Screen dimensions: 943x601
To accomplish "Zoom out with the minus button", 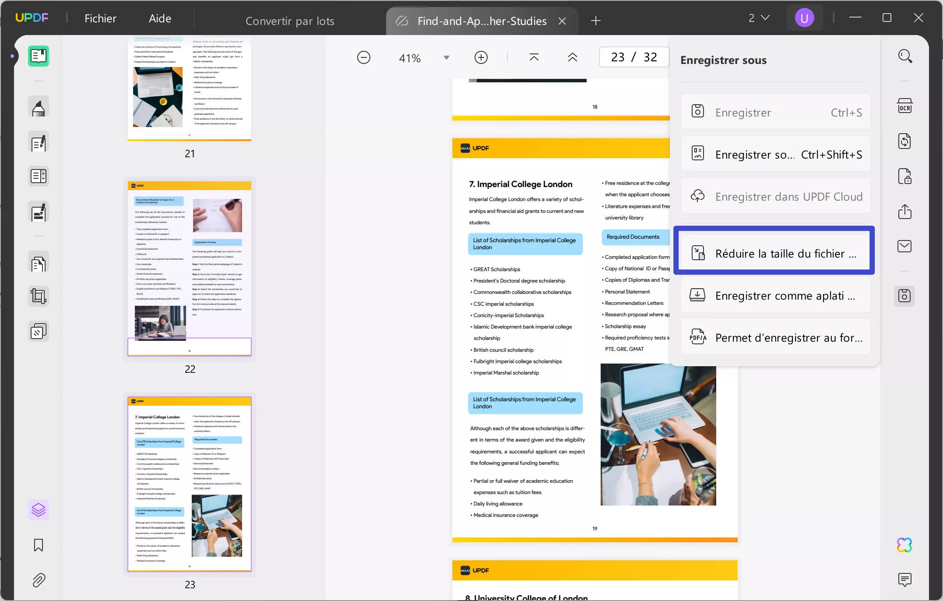I will coord(363,57).
